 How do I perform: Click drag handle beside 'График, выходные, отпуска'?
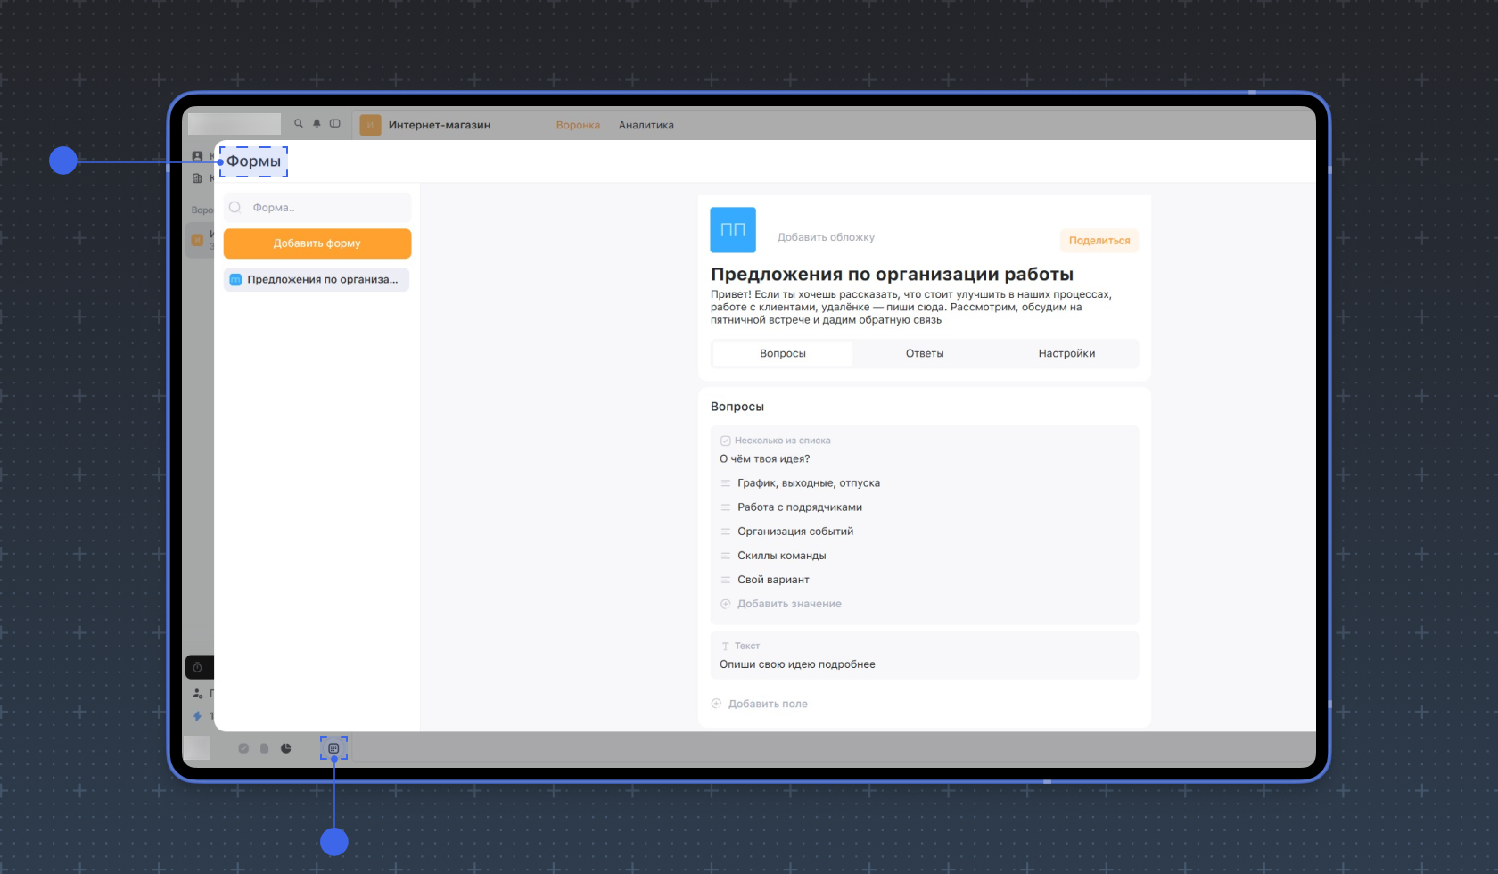click(725, 483)
